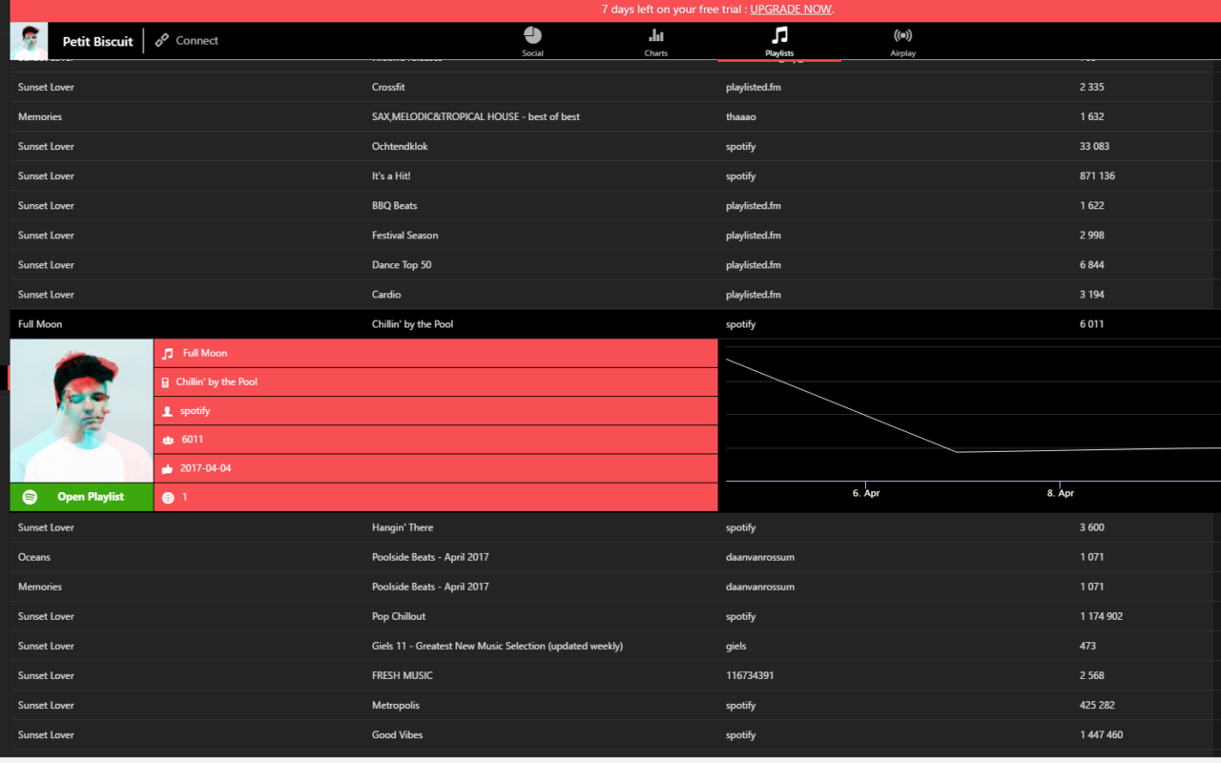
Task: Expand the SAX,MELODIC&TROPICAL HOUSE row
Action: 615,116
